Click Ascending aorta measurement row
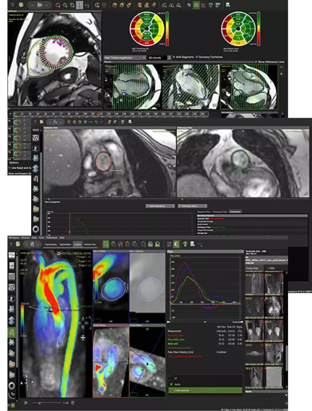The width and height of the screenshot is (312, 411). click(x=205, y=336)
